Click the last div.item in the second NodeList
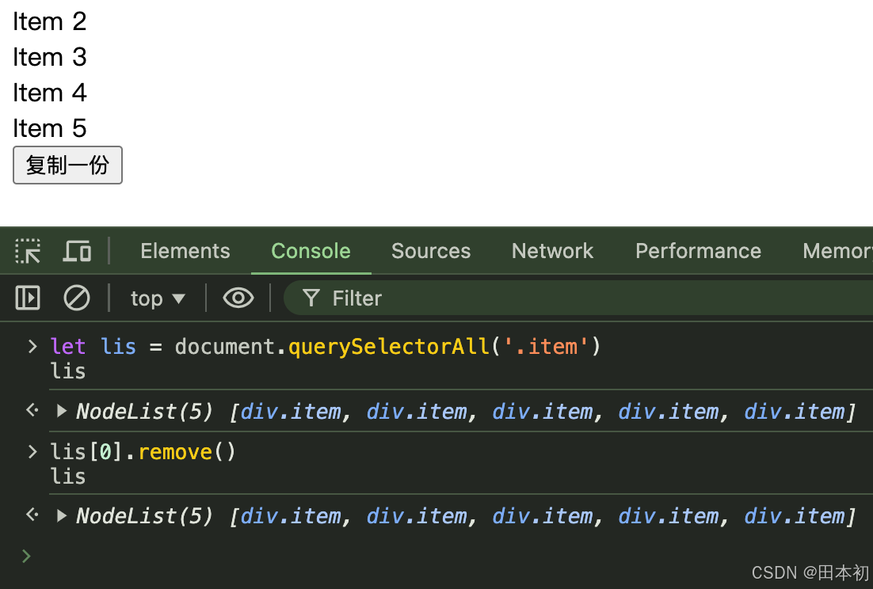The image size is (873, 589). click(795, 516)
